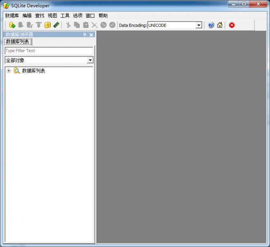
Task: Click the X delete icon in toolbar
Action: pos(94,25)
